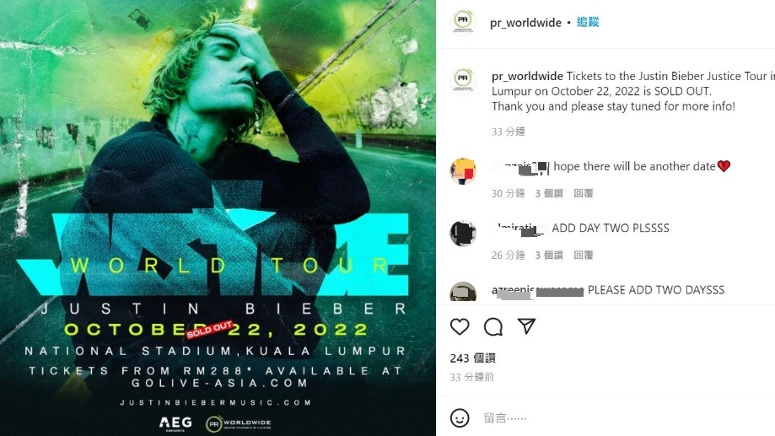Open pr_worldwide avatar beside the caption
This screenshot has width=775, height=436.
click(463, 79)
